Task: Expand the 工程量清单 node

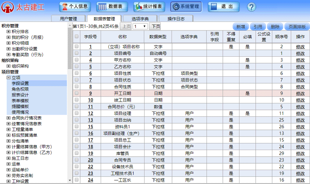Action: pyautogui.click(x=9, y=130)
